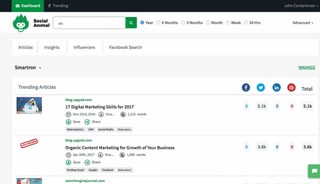
Task: Click Share icon for 17 Digital Marketing Skills
Action: point(87,122)
